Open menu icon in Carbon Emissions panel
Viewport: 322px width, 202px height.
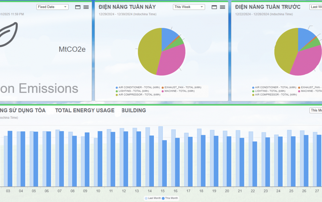[x=86, y=7]
